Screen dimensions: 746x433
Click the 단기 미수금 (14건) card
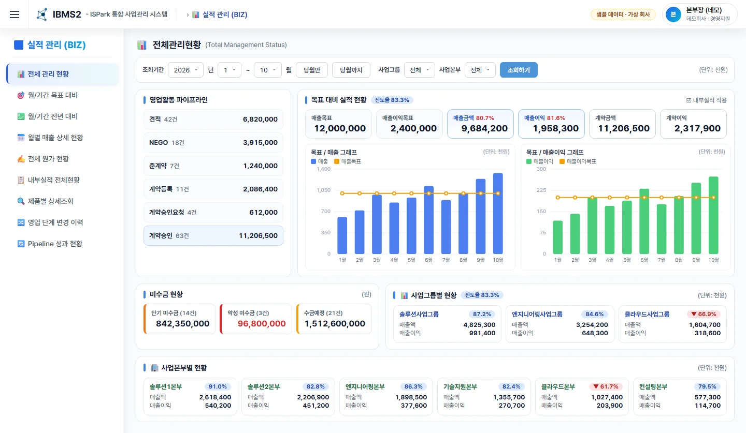[x=179, y=319]
